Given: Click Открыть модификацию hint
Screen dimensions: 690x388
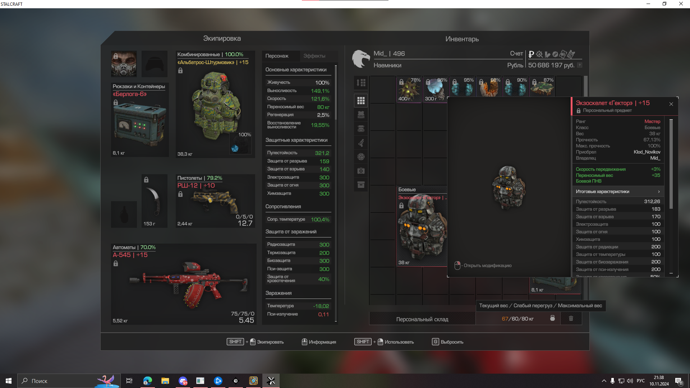Looking at the screenshot, I should (x=483, y=265).
